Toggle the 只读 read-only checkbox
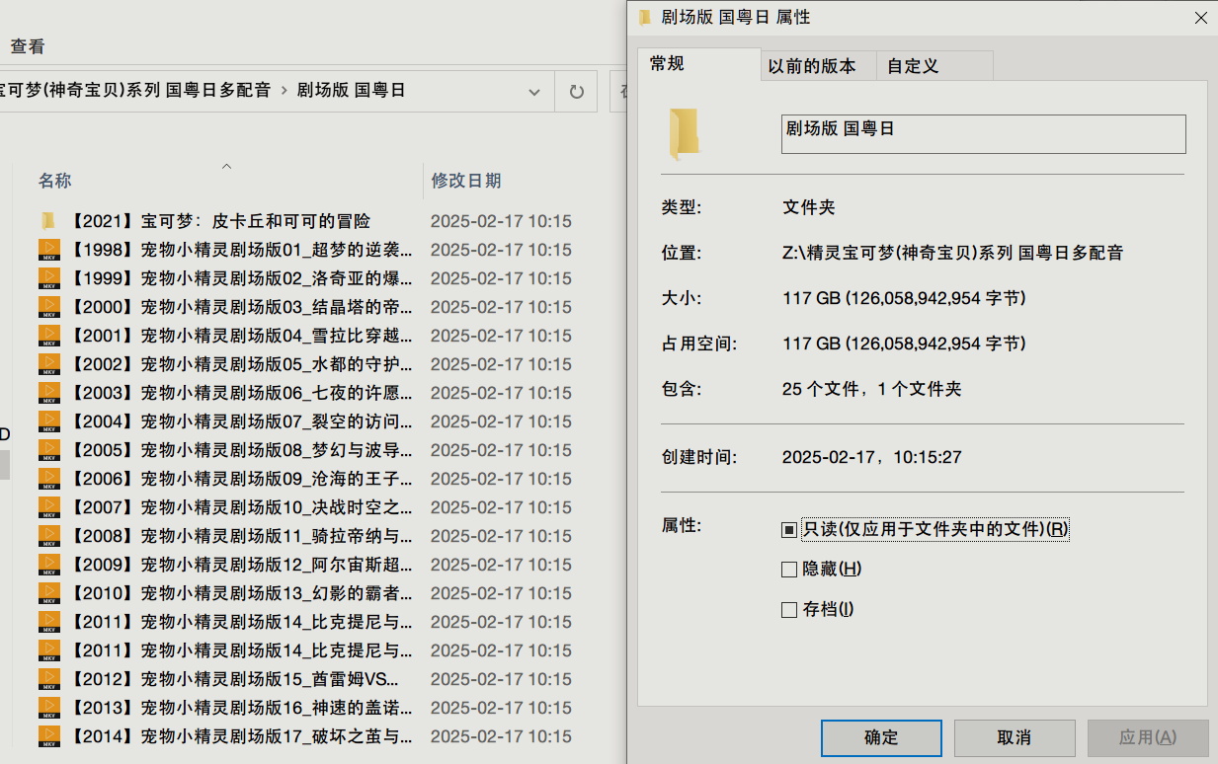This screenshot has height=764, width=1218. [788, 529]
